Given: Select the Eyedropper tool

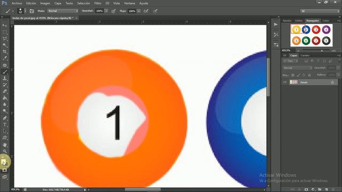Looking at the screenshot, I should [x=5, y=58].
